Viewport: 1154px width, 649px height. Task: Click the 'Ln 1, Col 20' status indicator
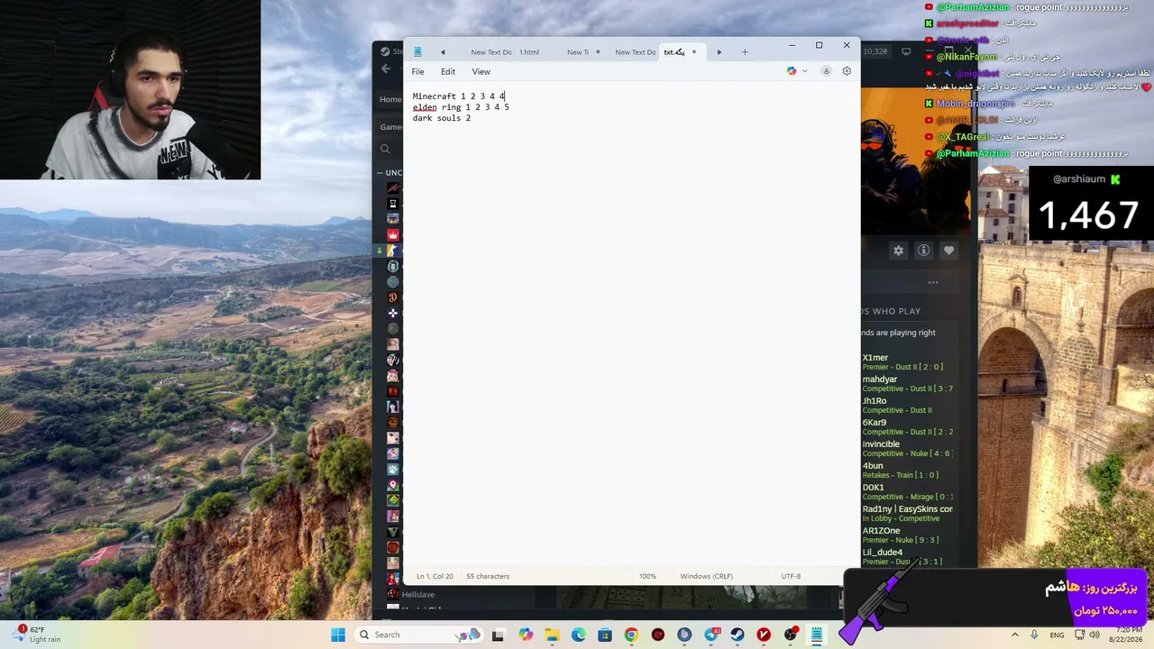click(x=435, y=576)
